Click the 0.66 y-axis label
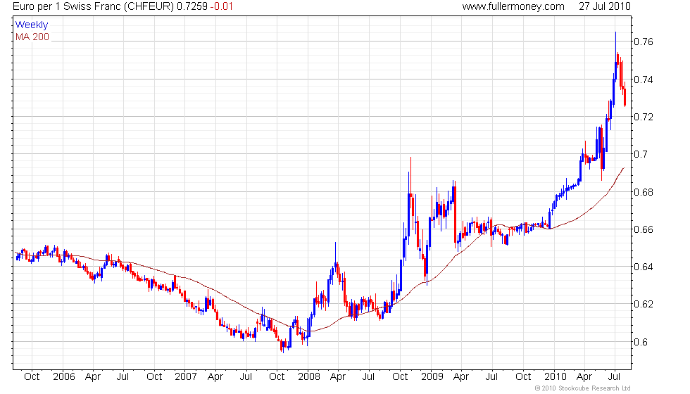 click(x=644, y=229)
